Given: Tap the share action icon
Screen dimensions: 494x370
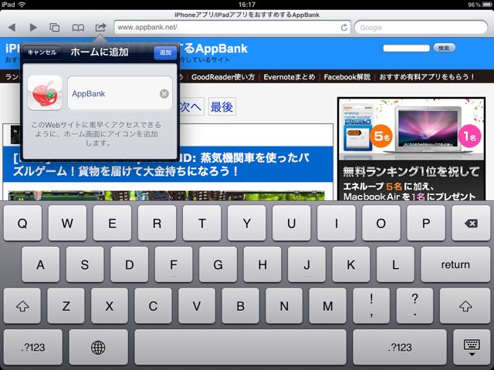Looking at the screenshot, I should click(100, 28).
